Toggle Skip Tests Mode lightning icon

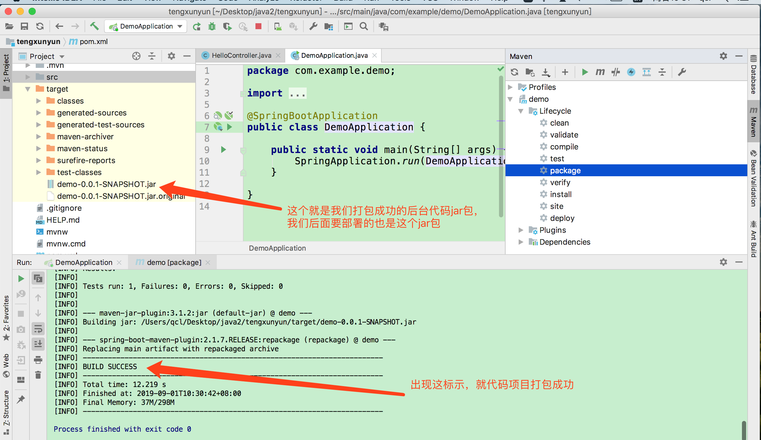pos(631,72)
